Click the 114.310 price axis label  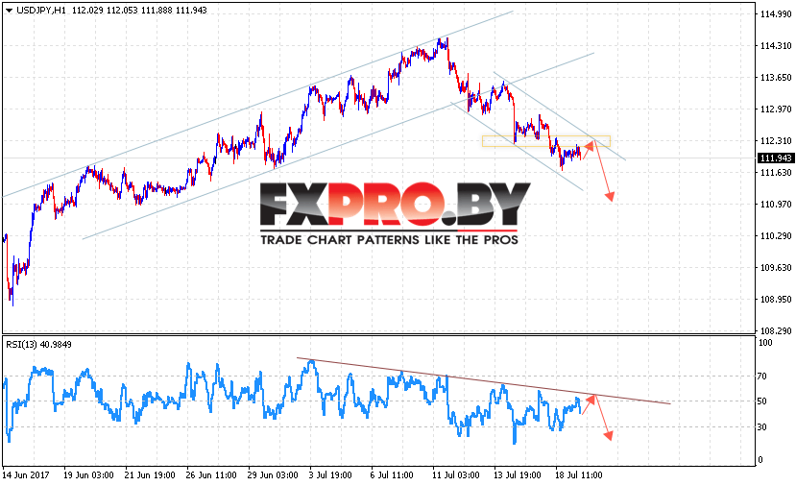pyautogui.click(x=776, y=46)
